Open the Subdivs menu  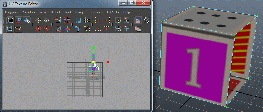tap(29, 12)
